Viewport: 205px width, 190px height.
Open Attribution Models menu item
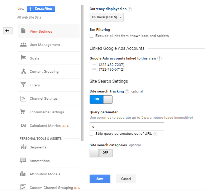click(49, 174)
